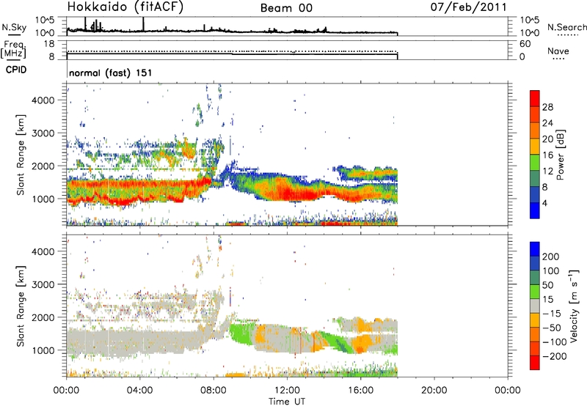Image resolution: width=587 pixels, height=406 pixels.
Task: Click the 'N.Sky' legend label
Action: pos(14,27)
